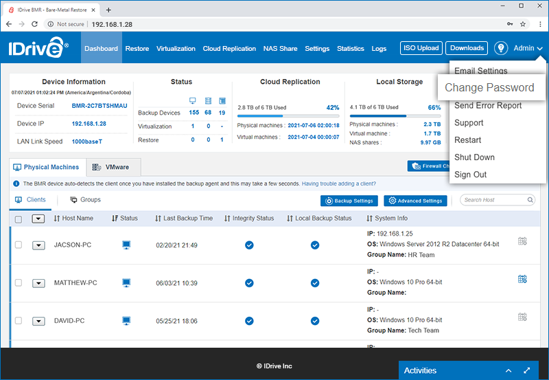This screenshot has width=549, height=380.
Task: Switch to the VMware tab
Action: click(114, 167)
